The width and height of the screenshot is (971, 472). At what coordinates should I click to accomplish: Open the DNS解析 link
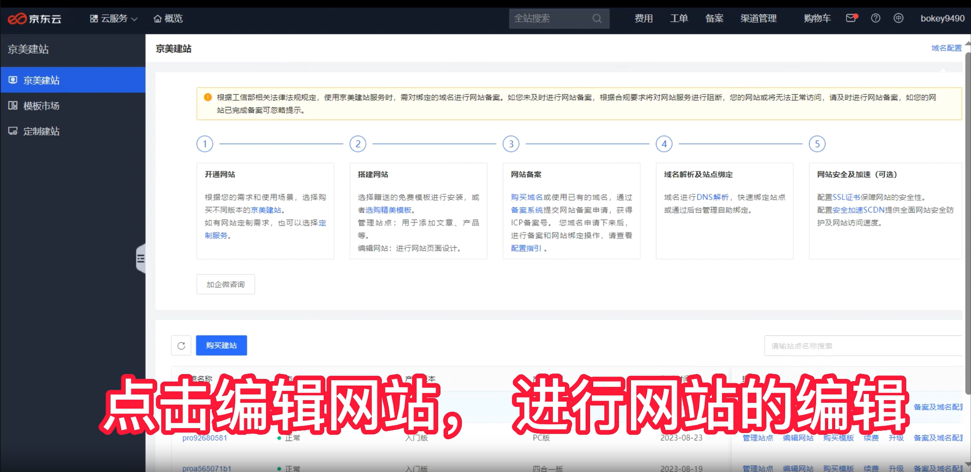click(712, 198)
